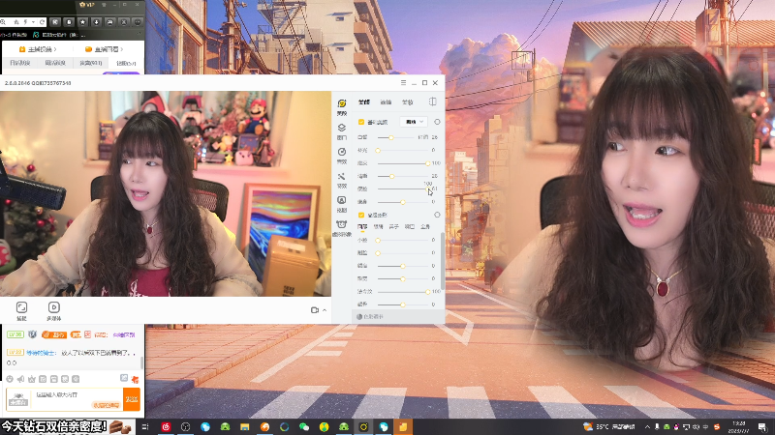Click the megaphone icon in the chat toolbar
The image size is (775, 435).
[20, 379]
